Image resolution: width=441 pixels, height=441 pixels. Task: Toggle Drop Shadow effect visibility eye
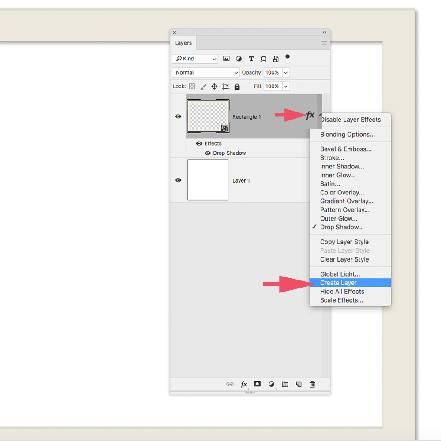point(208,153)
